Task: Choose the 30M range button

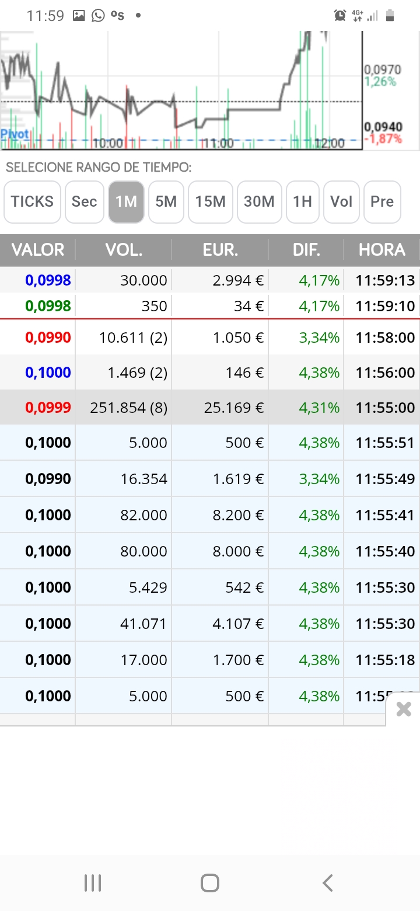Action: (x=260, y=201)
